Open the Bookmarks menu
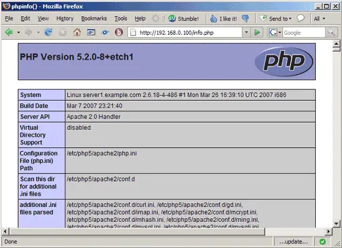 94,19
